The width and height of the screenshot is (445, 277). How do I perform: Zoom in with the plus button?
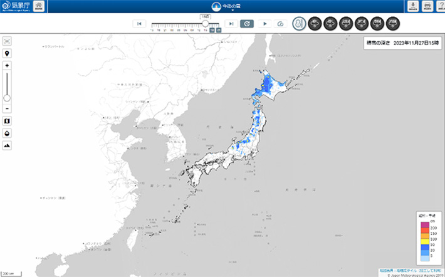coord(7,66)
